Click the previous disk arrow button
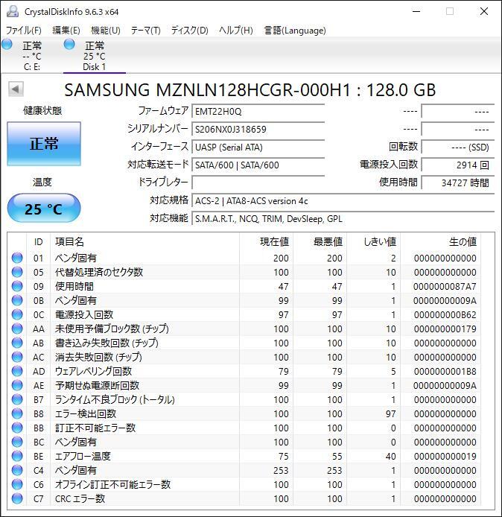Image resolution: width=502 pixels, height=517 pixels. (x=16, y=89)
